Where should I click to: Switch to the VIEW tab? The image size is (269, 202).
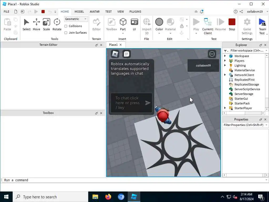pos(120,12)
